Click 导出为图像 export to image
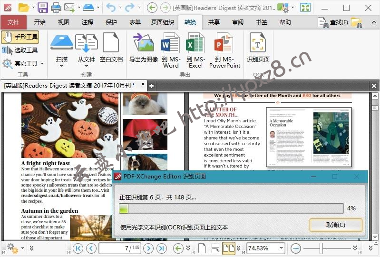The height and width of the screenshot is (257, 380). (144, 48)
